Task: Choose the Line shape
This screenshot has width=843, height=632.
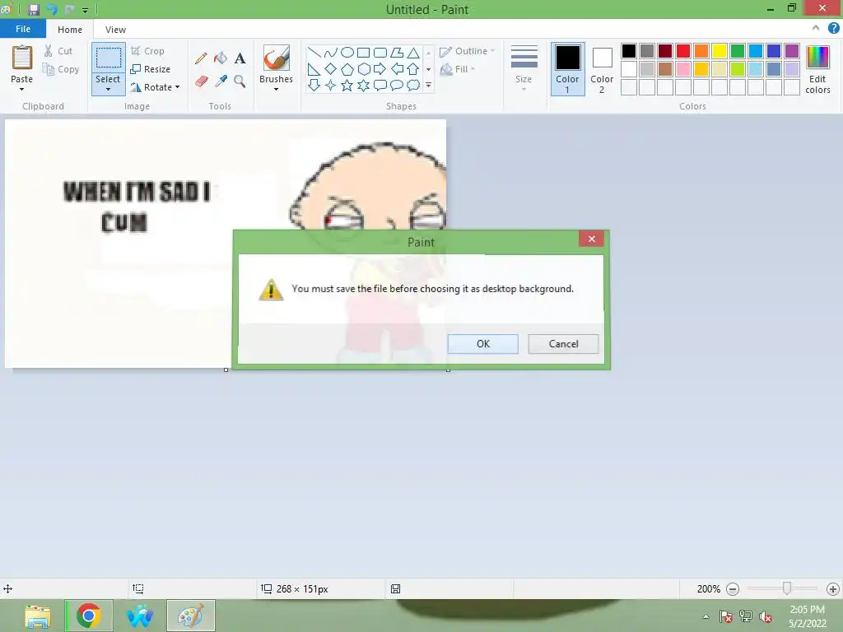Action: click(314, 52)
